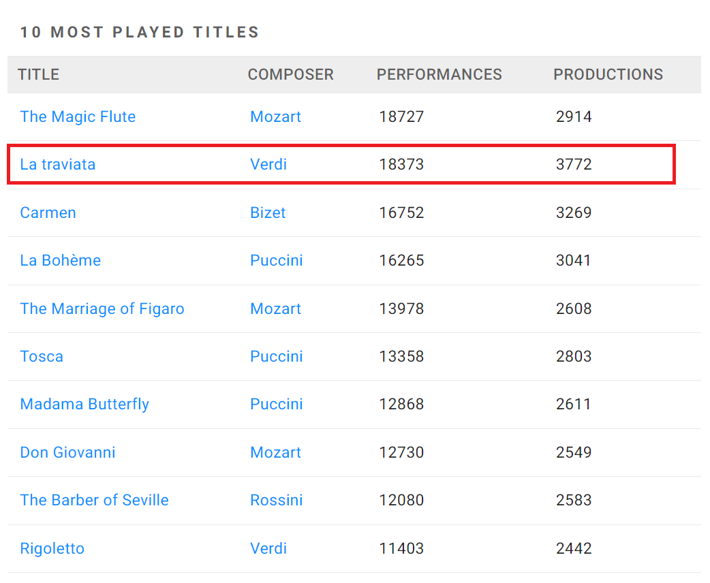Click Verdi composer link for La traviata

click(x=268, y=164)
